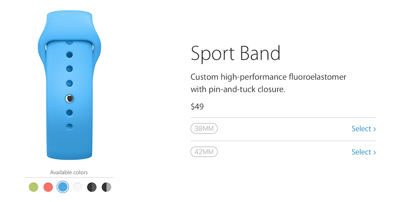
Task: Click the Sport Band heading
Action: point(235,53)
